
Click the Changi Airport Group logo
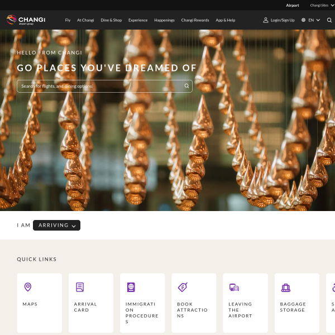(26, 20)
